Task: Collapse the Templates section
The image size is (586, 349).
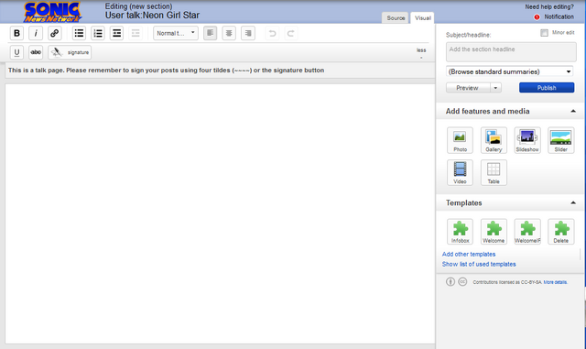Action: pos(573,202)
